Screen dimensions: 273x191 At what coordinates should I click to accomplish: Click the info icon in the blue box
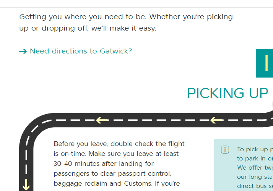pyautogui.click(x=225, y=150)
